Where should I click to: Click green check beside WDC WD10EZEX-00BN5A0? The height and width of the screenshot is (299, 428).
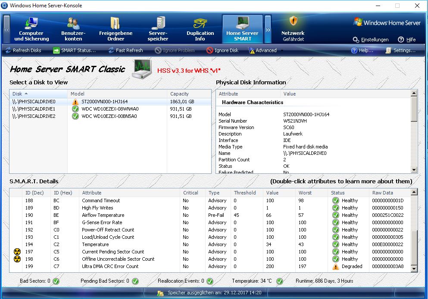click(75, 117)
